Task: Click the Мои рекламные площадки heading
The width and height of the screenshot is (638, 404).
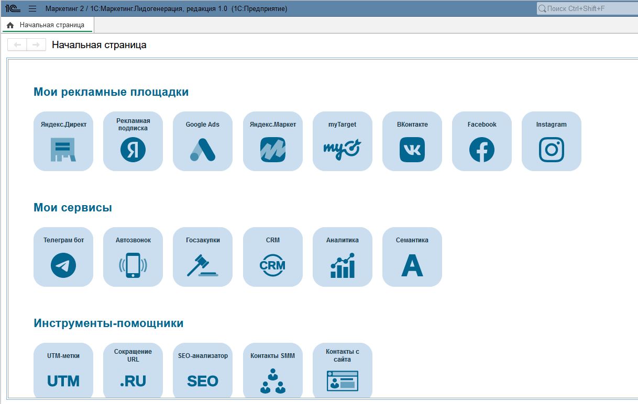Action: coord(111,92)
